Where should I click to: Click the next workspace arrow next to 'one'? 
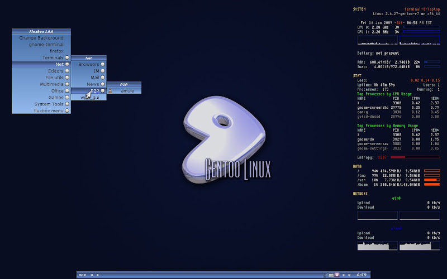point(98,275)
